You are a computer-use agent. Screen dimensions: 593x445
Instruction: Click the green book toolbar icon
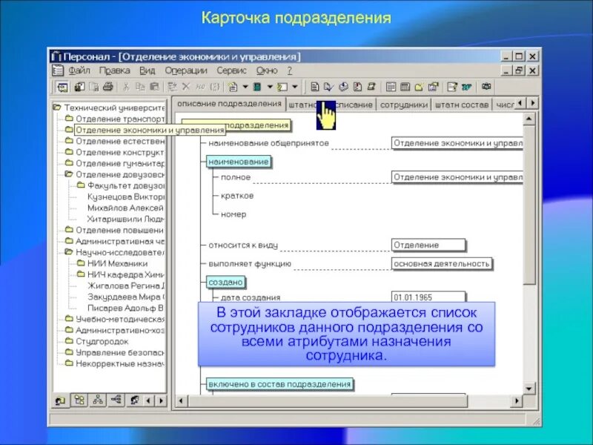(x=257, y=87)
